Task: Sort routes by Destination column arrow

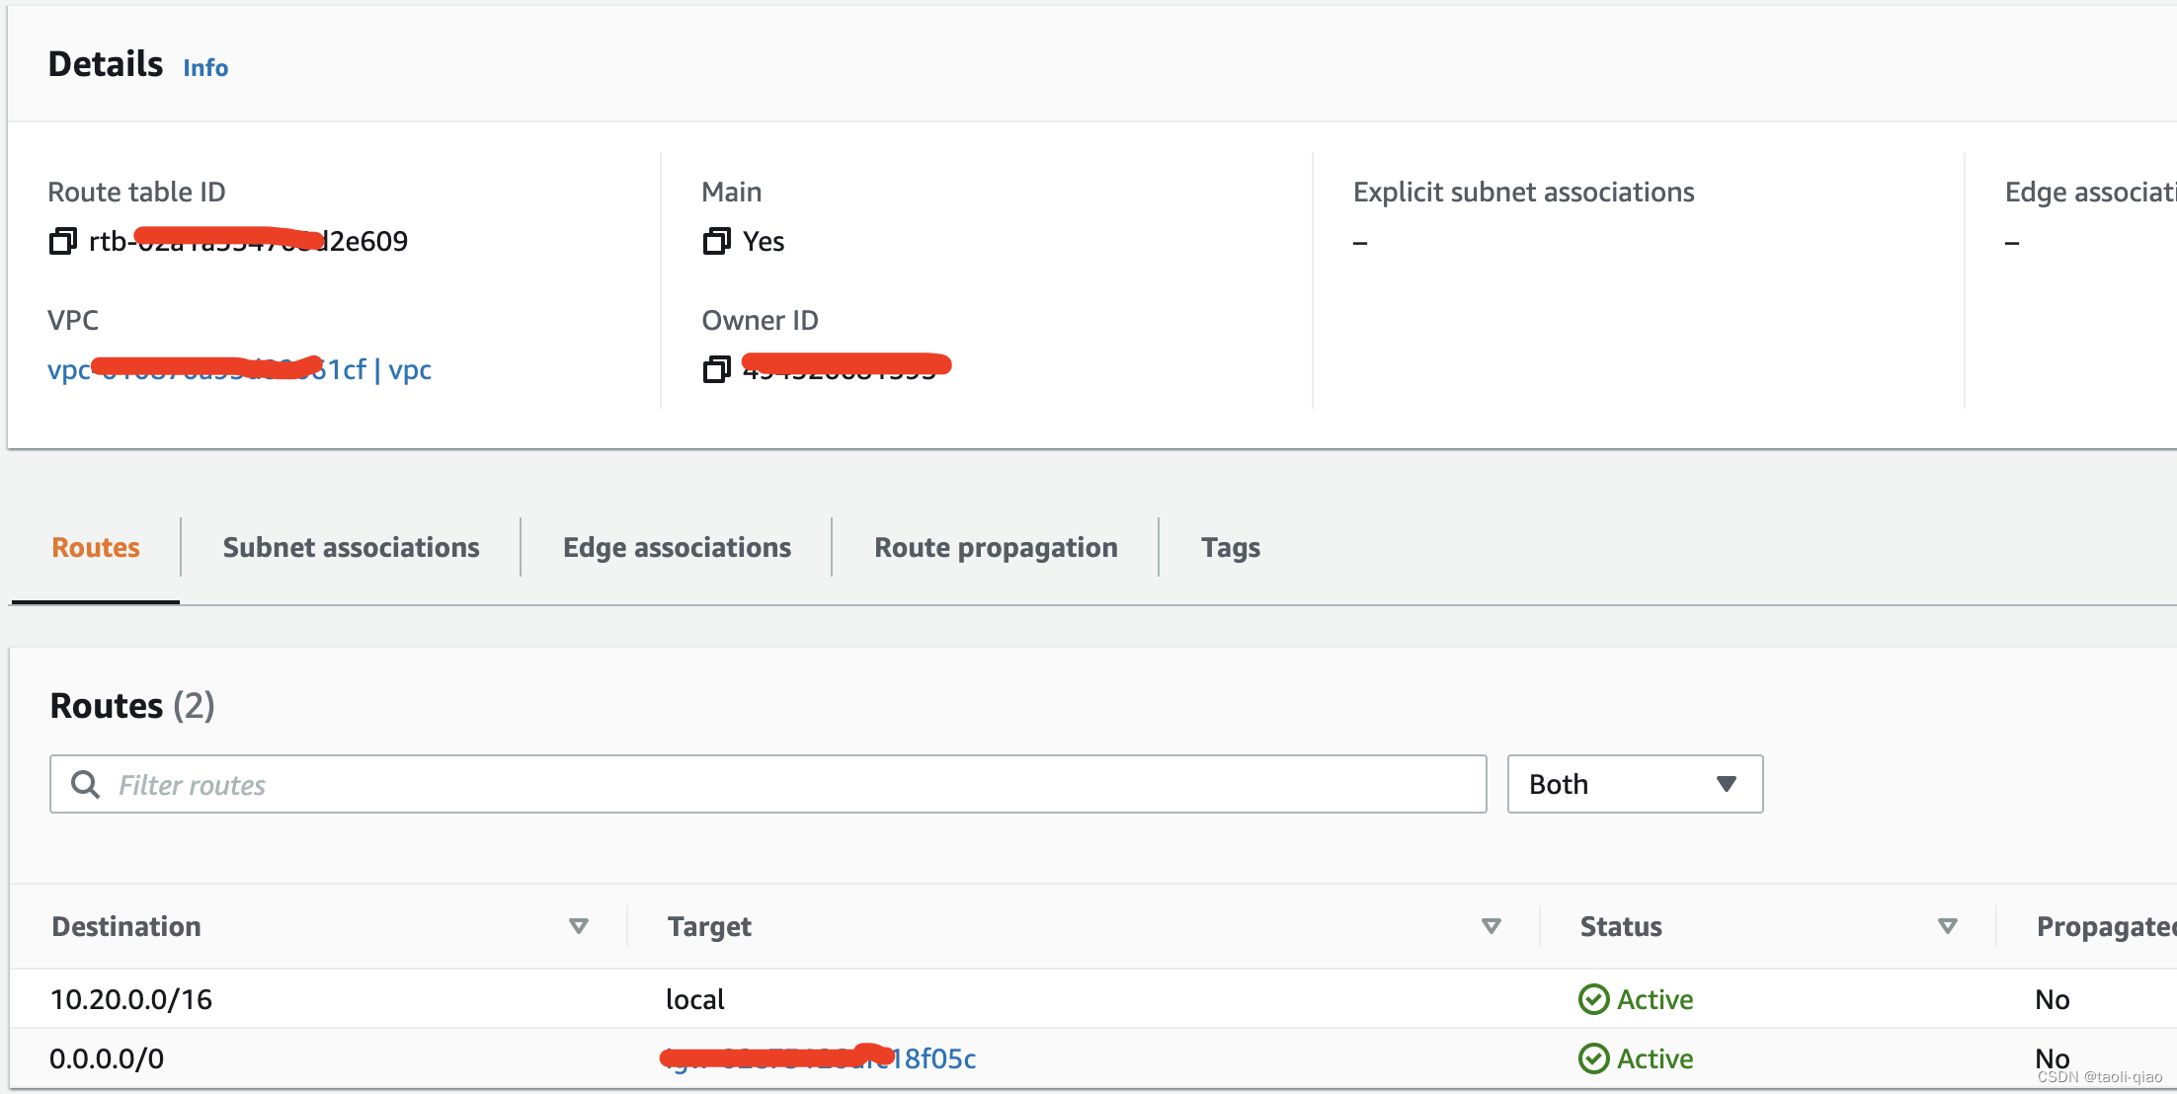Action: pyautogui.click(x=579, y=926)
